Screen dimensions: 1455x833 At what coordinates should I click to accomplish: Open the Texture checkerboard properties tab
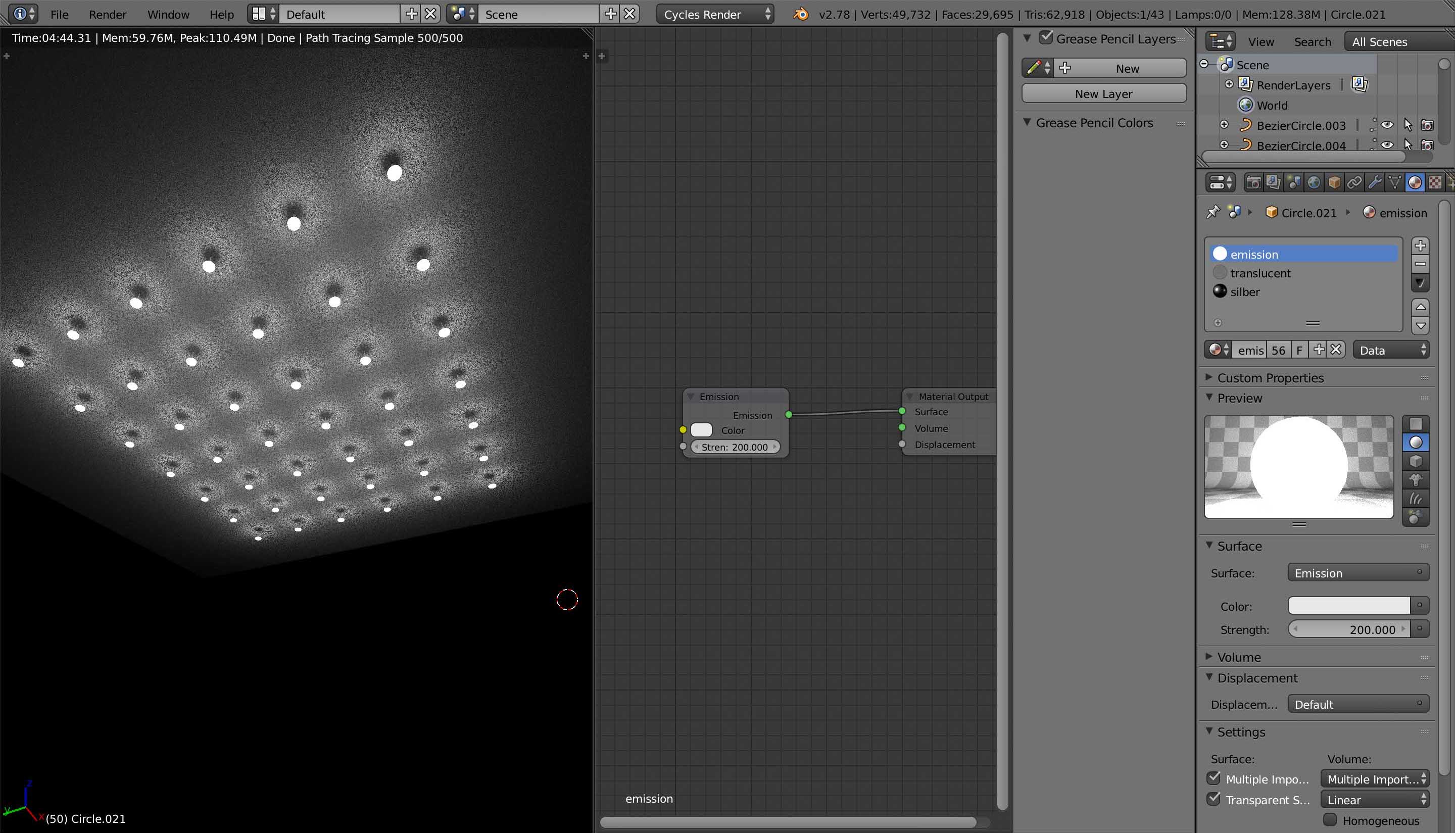tap(1435, 182)
